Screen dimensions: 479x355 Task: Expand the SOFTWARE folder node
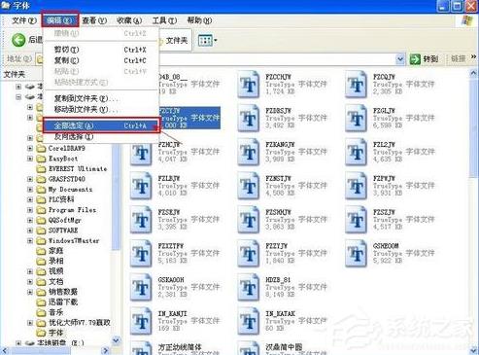[x=30, y=231]
